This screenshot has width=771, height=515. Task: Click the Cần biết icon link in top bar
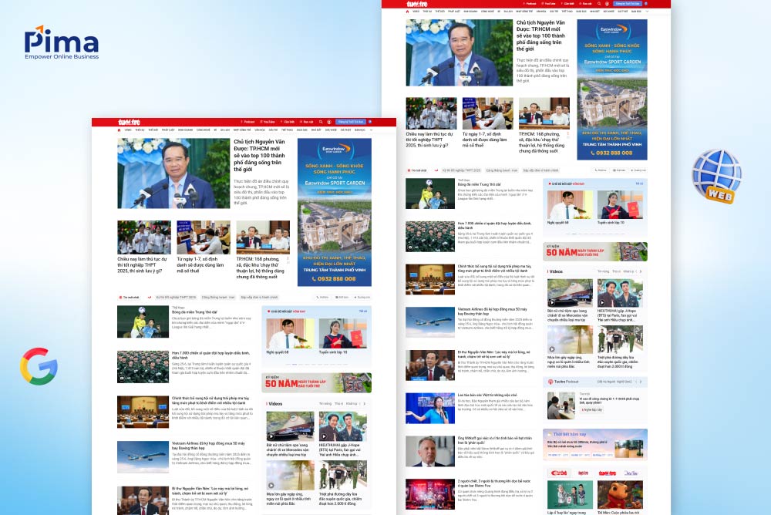[x=287, y=122]
